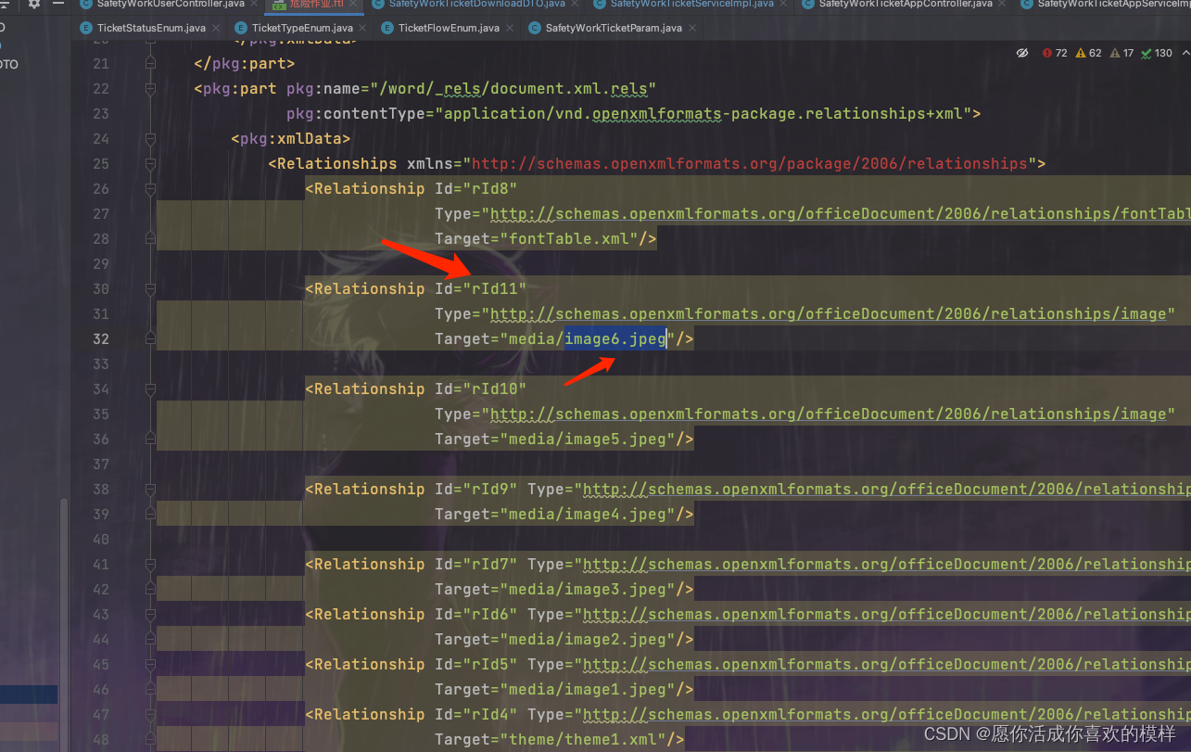Viewport: 1191px width, 752px height.
Task: Click the media/image3.jpeg target value
Action: [x=588, y=590]
